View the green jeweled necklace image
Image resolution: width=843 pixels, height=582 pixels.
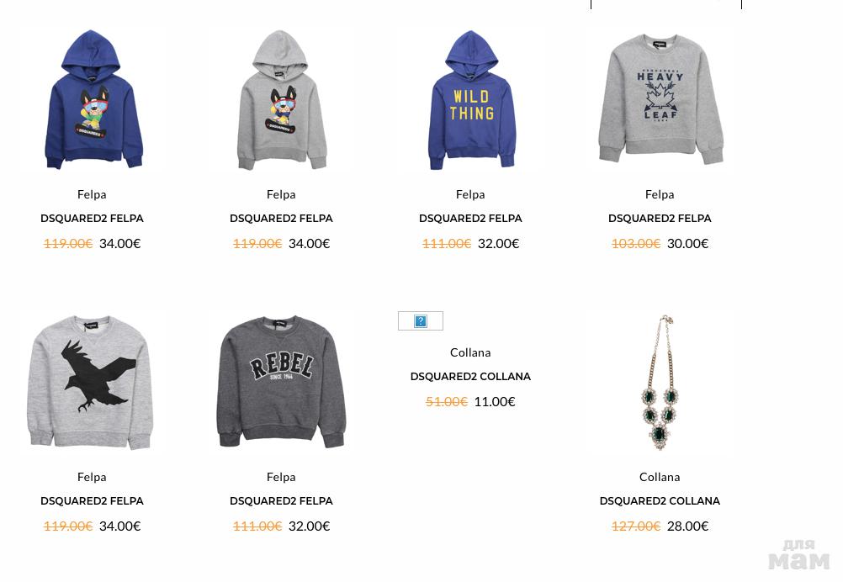click(x=660, y=382)
